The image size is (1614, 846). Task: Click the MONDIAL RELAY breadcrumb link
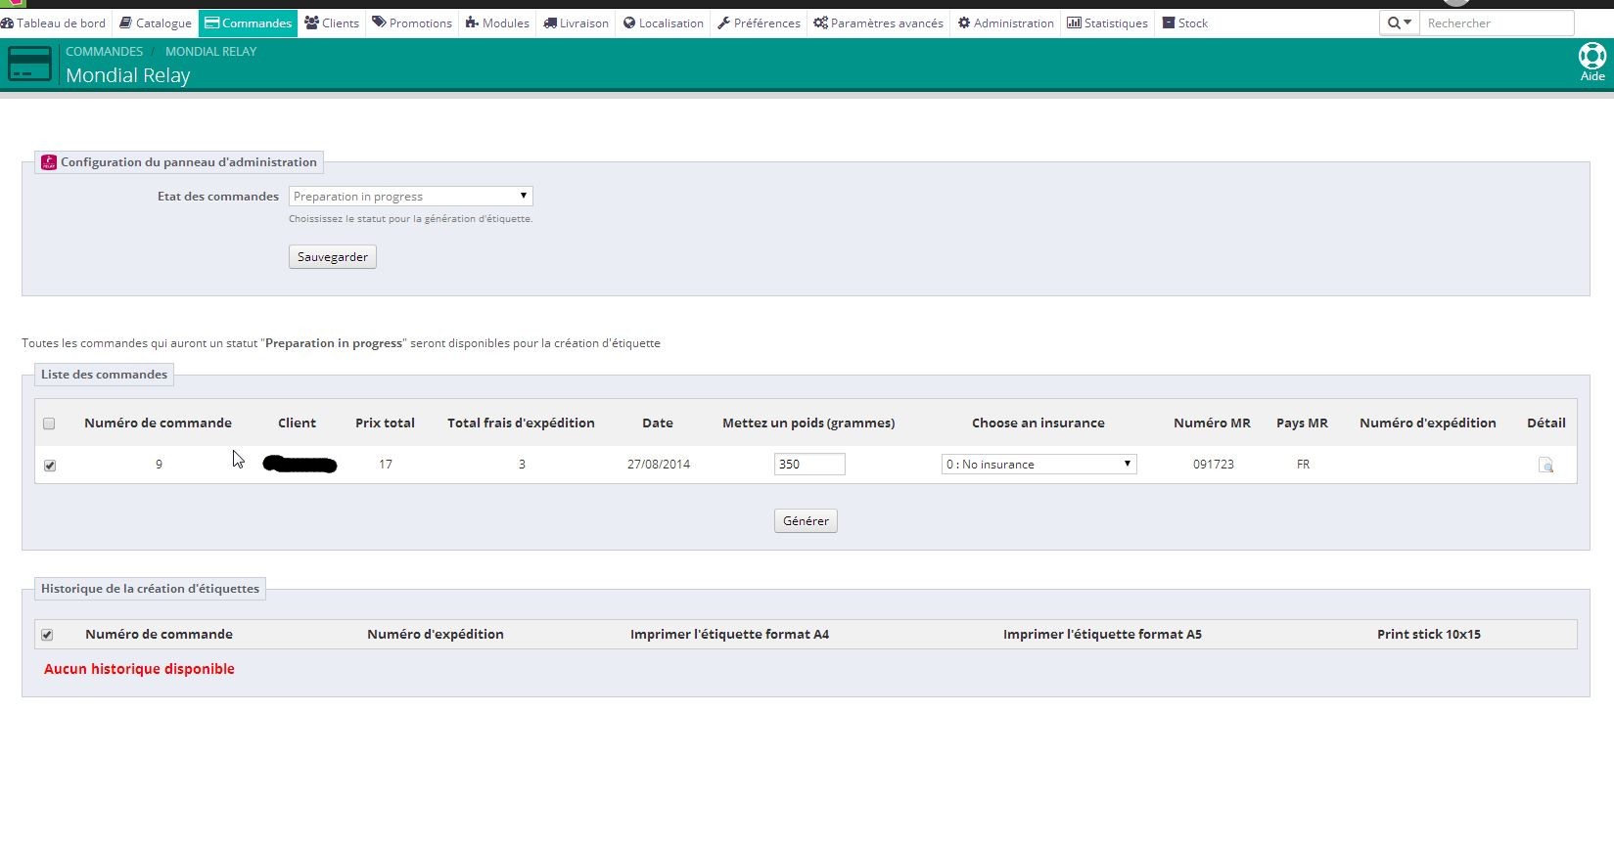click(x=210, y=51)
